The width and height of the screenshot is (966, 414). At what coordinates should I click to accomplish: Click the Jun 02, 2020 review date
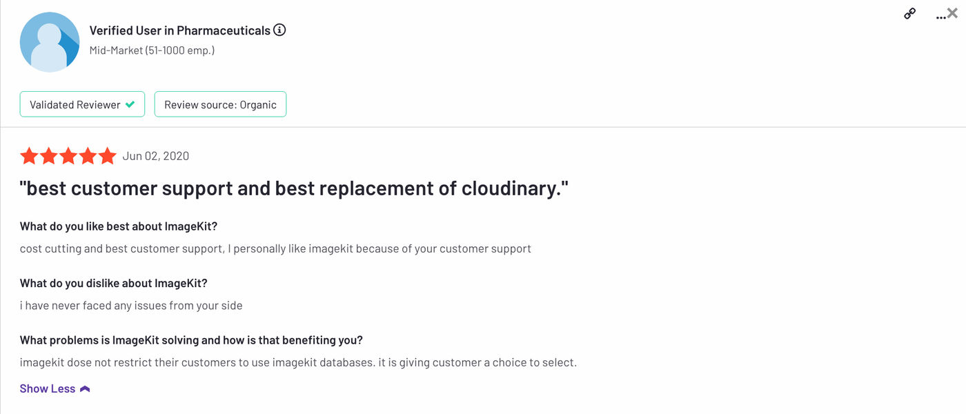pos(156,156)
